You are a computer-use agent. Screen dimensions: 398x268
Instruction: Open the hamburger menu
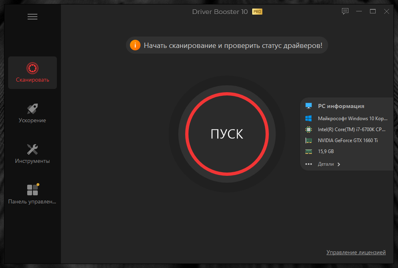(32, 16)
